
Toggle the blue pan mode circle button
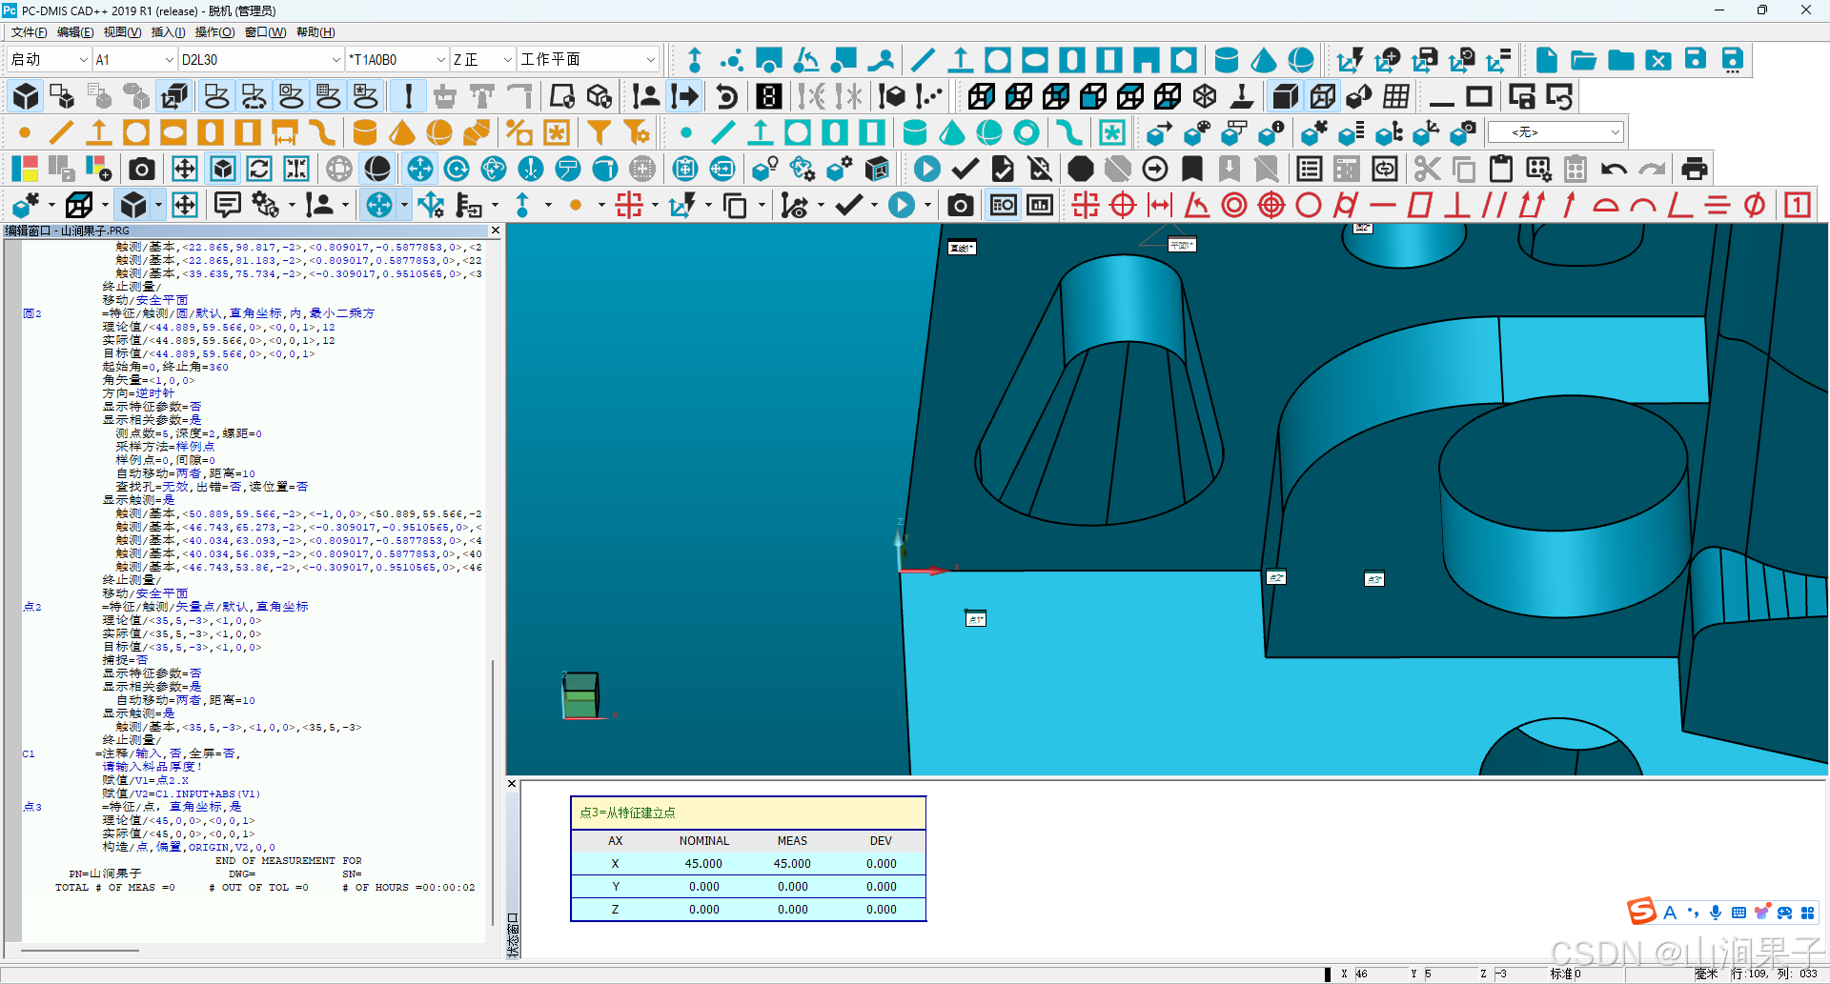(x=419, y=170)
